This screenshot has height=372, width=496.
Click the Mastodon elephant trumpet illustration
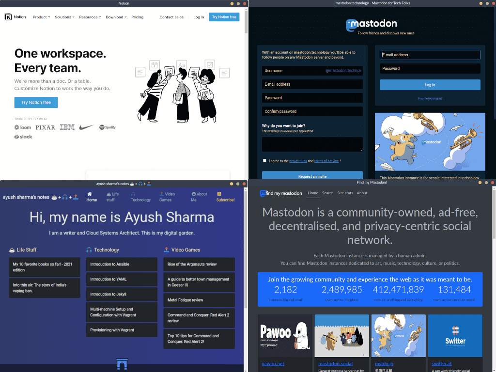point(430,142)
